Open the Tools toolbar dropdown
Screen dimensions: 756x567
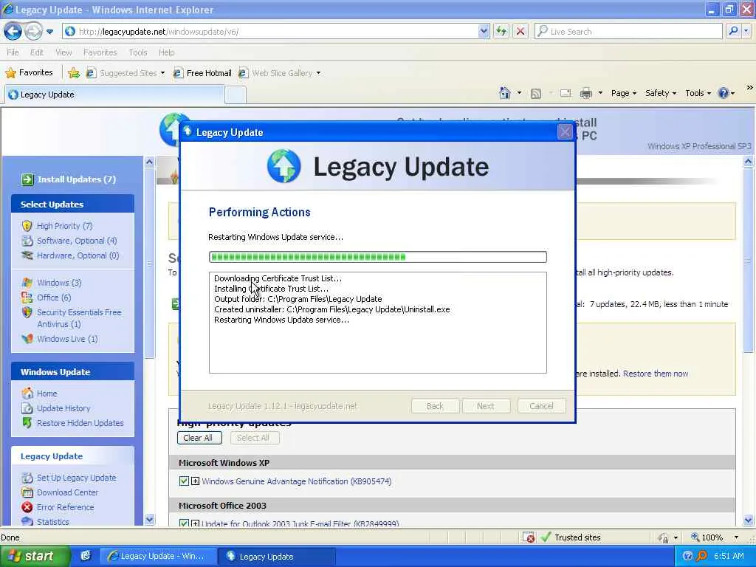click(698, 93)
